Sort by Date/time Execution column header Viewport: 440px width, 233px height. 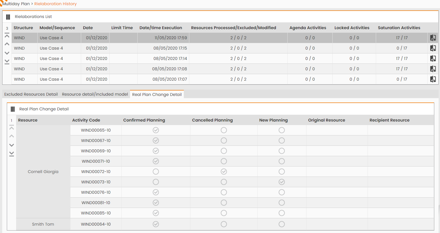(161, 28)
